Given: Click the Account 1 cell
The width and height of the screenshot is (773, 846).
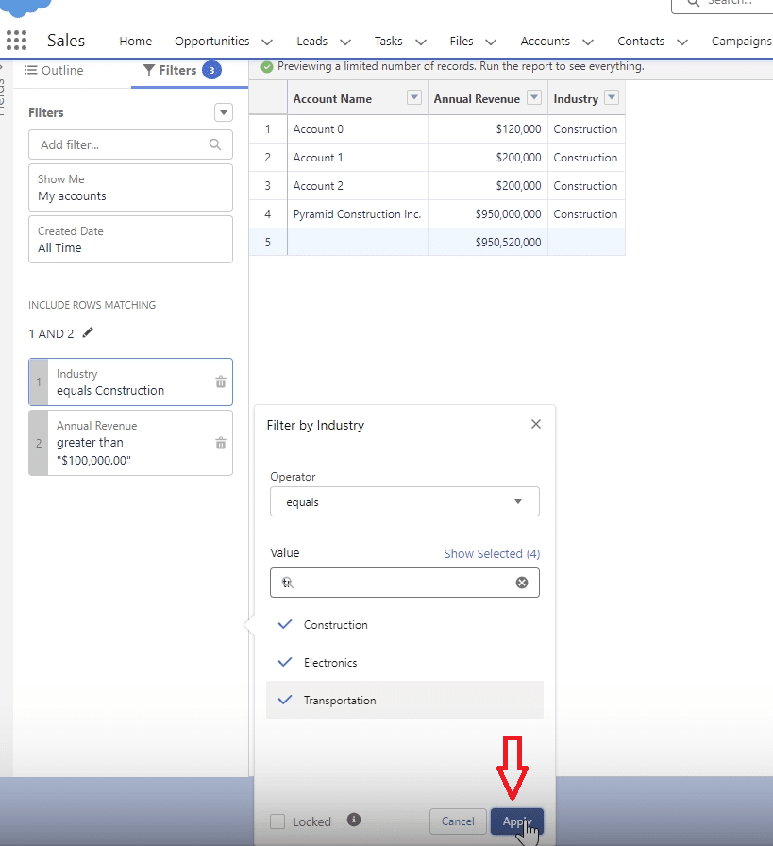Looking at the screenshot, I should point(358,158).
